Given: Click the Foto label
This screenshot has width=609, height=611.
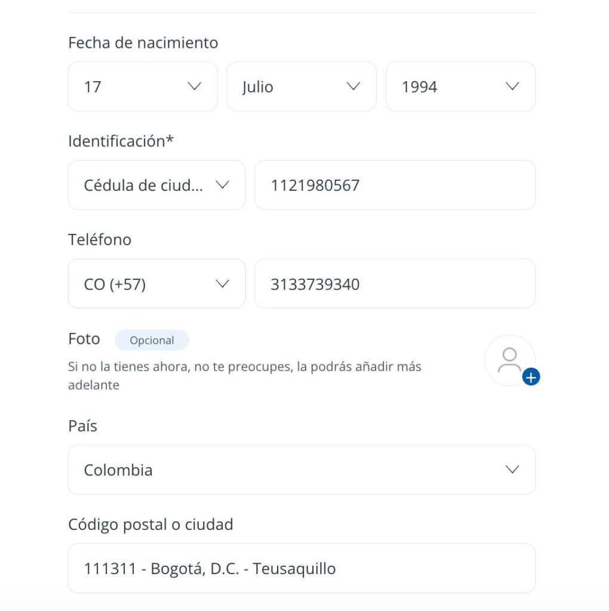Looking at the screenshot, I should pos(84,339).
